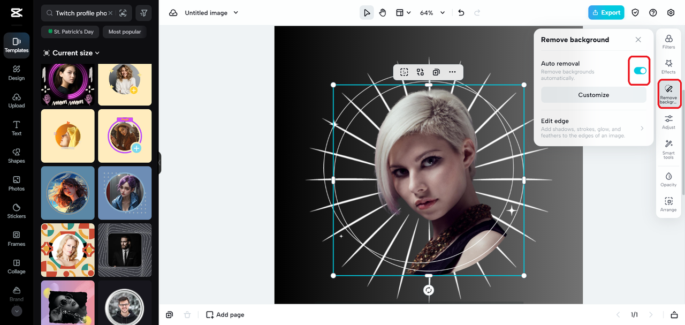Viewport: 685px width, 325px height.
Task: Open the Remove background tool
Action: click(x=668, y=94)
